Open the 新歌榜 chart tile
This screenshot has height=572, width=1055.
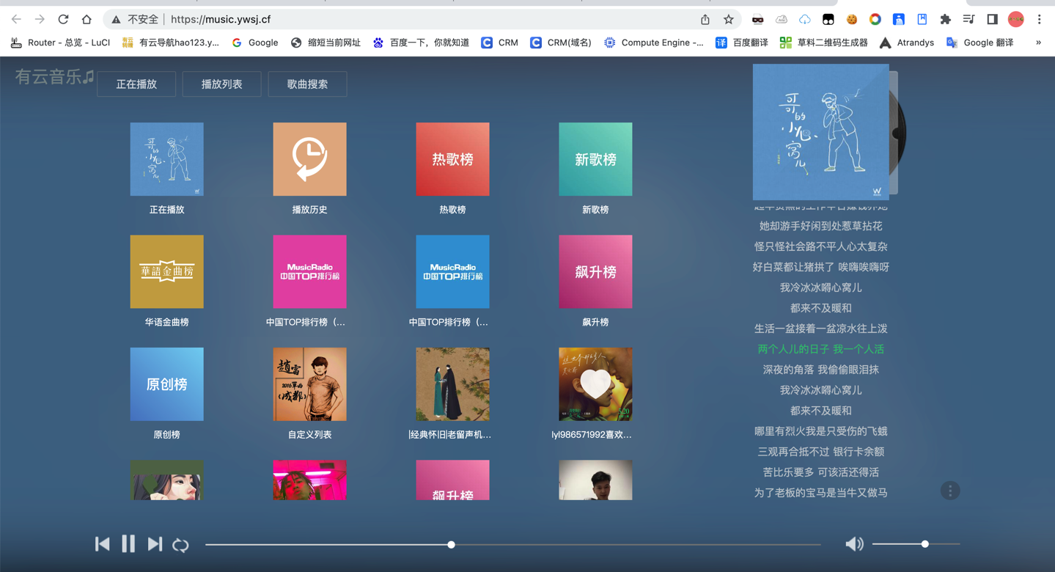click(x=595, y=159)
